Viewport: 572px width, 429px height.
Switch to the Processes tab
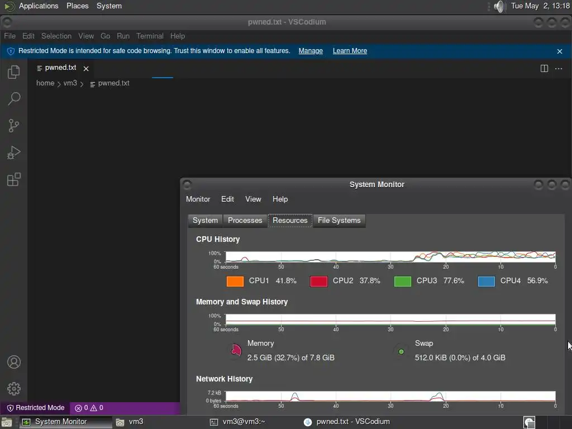(x=245, y=221)
